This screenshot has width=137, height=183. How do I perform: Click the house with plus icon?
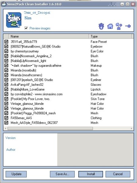coord(119,26)
